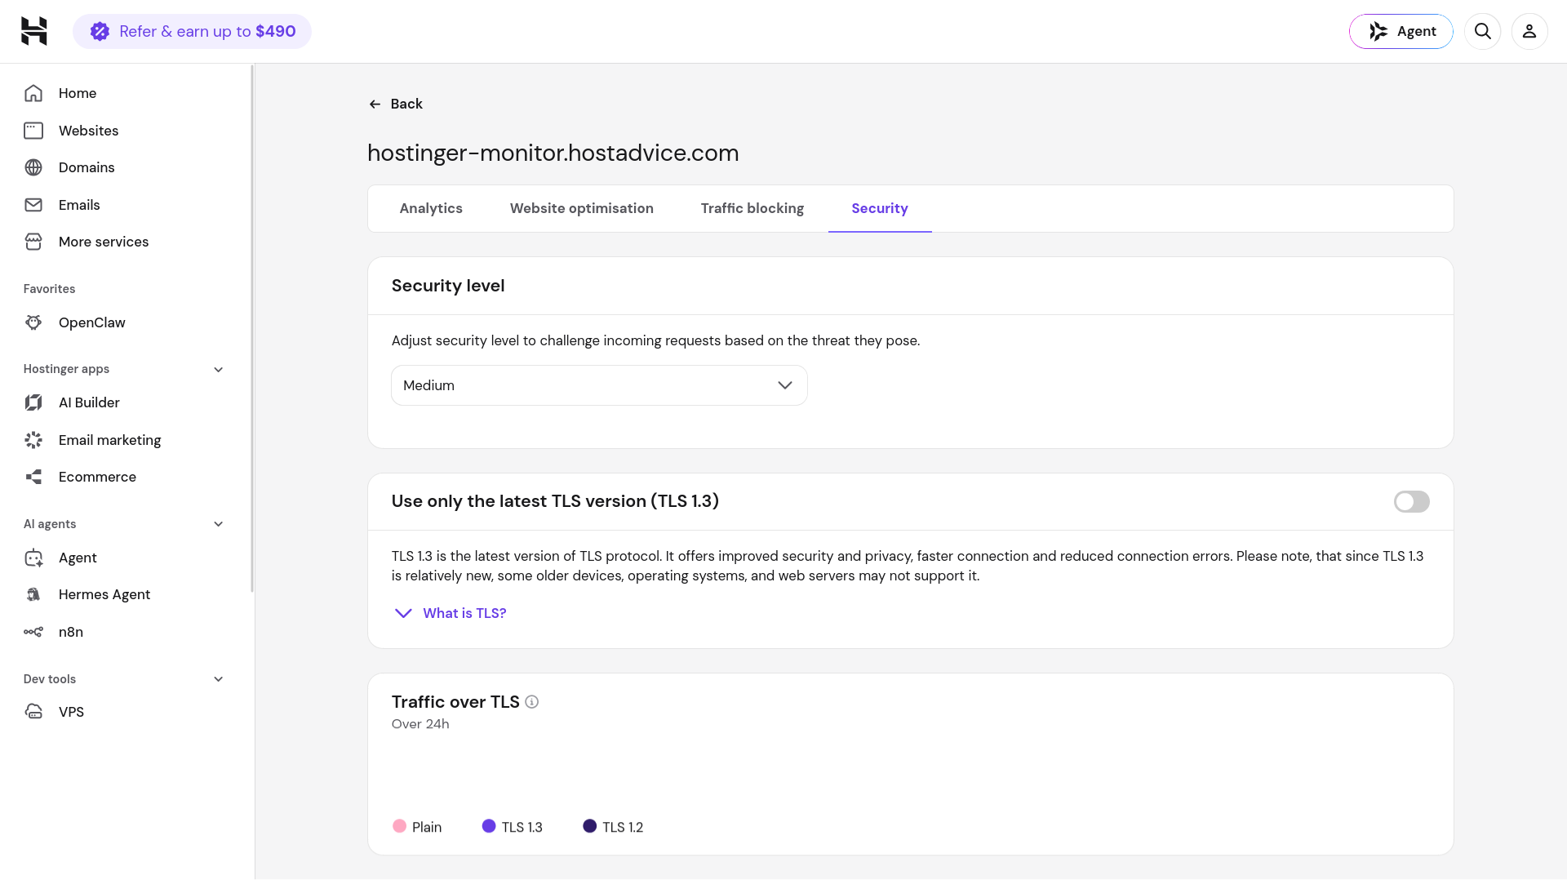Select the Security tab
This screenshot has height=880, width=1567.
tap(879, 208)
